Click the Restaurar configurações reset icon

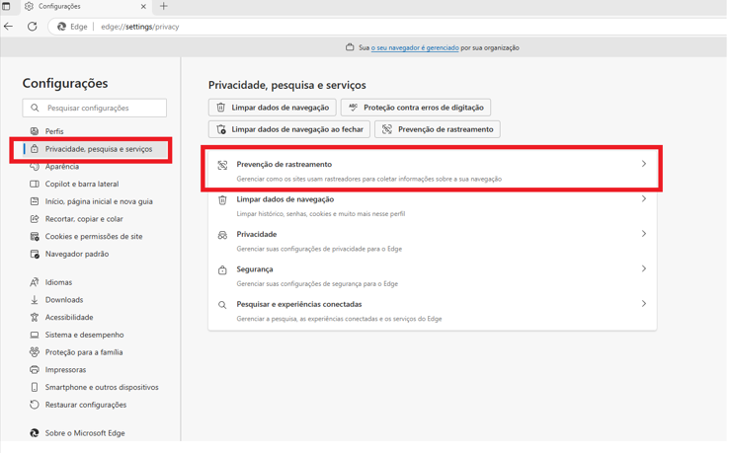coord(35,405)
